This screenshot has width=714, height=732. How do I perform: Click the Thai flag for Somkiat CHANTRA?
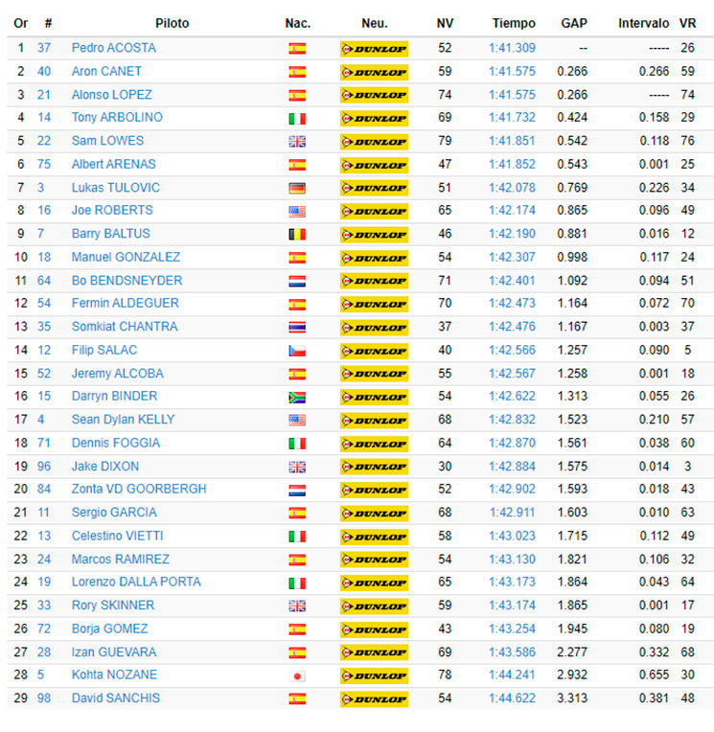[x=297, y=328]
